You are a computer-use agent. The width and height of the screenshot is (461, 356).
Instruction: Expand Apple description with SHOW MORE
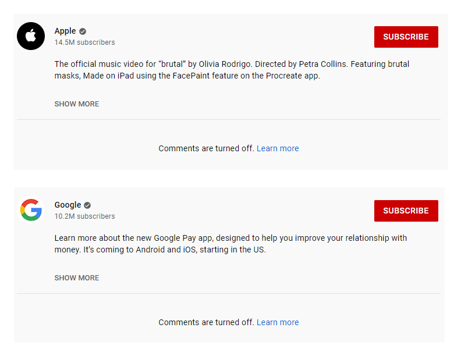tap(77, 104)
